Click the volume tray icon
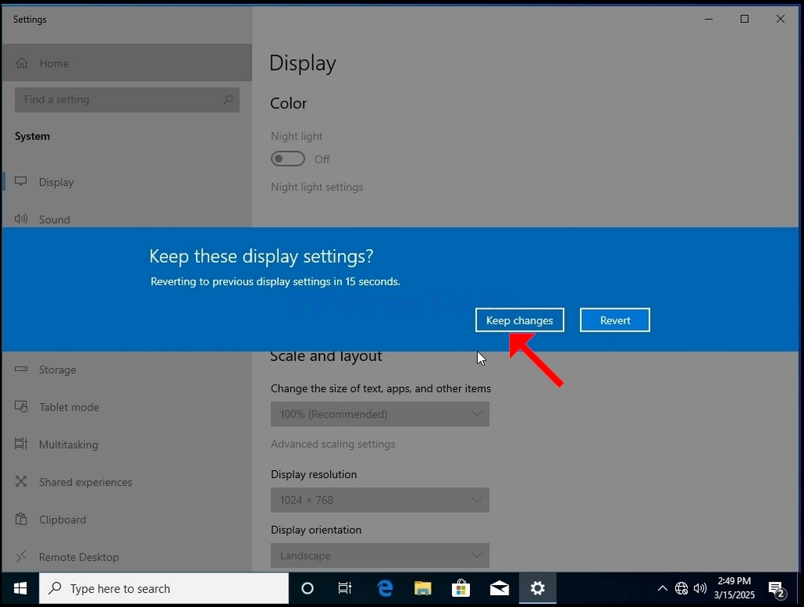The height and width of the screenshot is (607, 804). pos(700,589)
